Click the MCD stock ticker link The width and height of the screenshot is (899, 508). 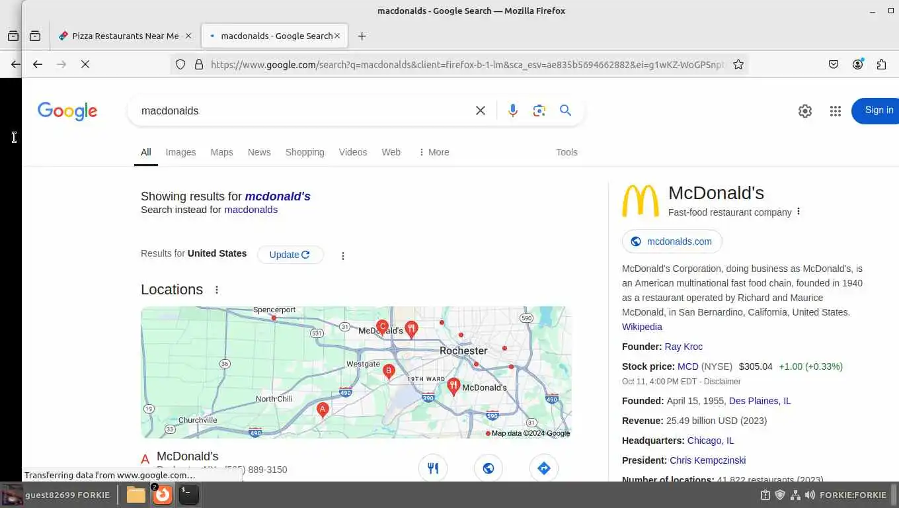(687, 366)
